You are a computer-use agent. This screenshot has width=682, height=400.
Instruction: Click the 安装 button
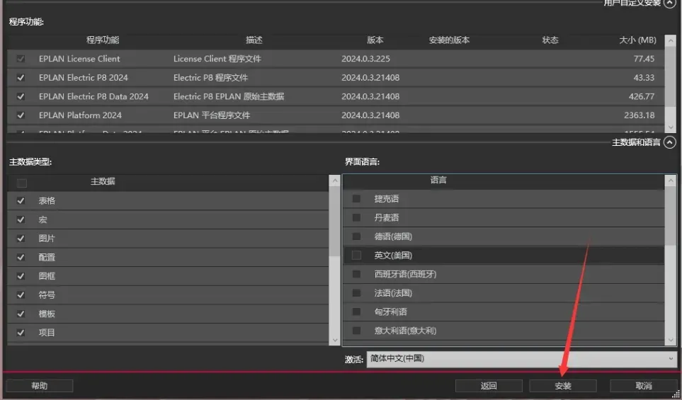click(563, 386)
